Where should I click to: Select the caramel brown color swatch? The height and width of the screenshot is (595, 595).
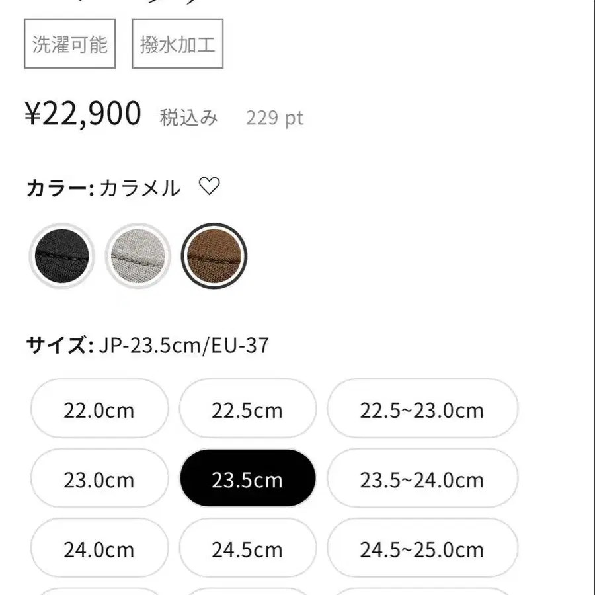[x=215, y=256]
